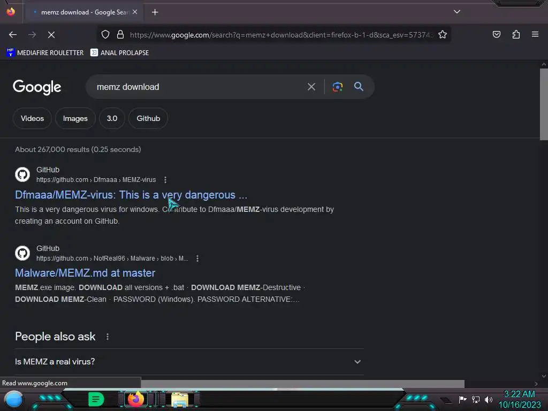548x411 pixels.
Task: Open Malware/MEMZ.md at master link
Action: point(85,273)
